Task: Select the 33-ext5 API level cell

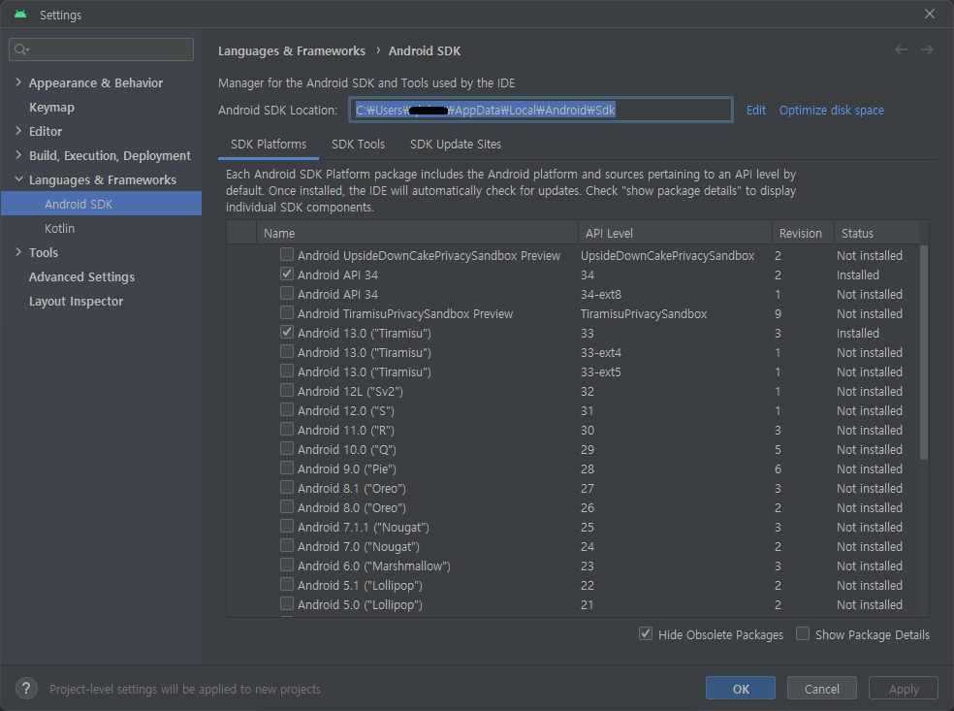Action: point(601,372)
